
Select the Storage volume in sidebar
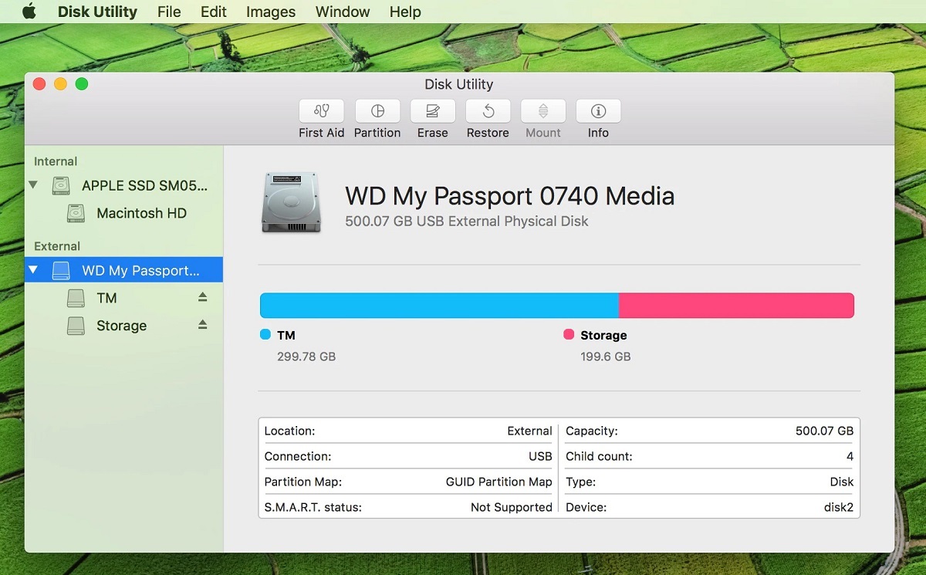(x=121, y=325)
